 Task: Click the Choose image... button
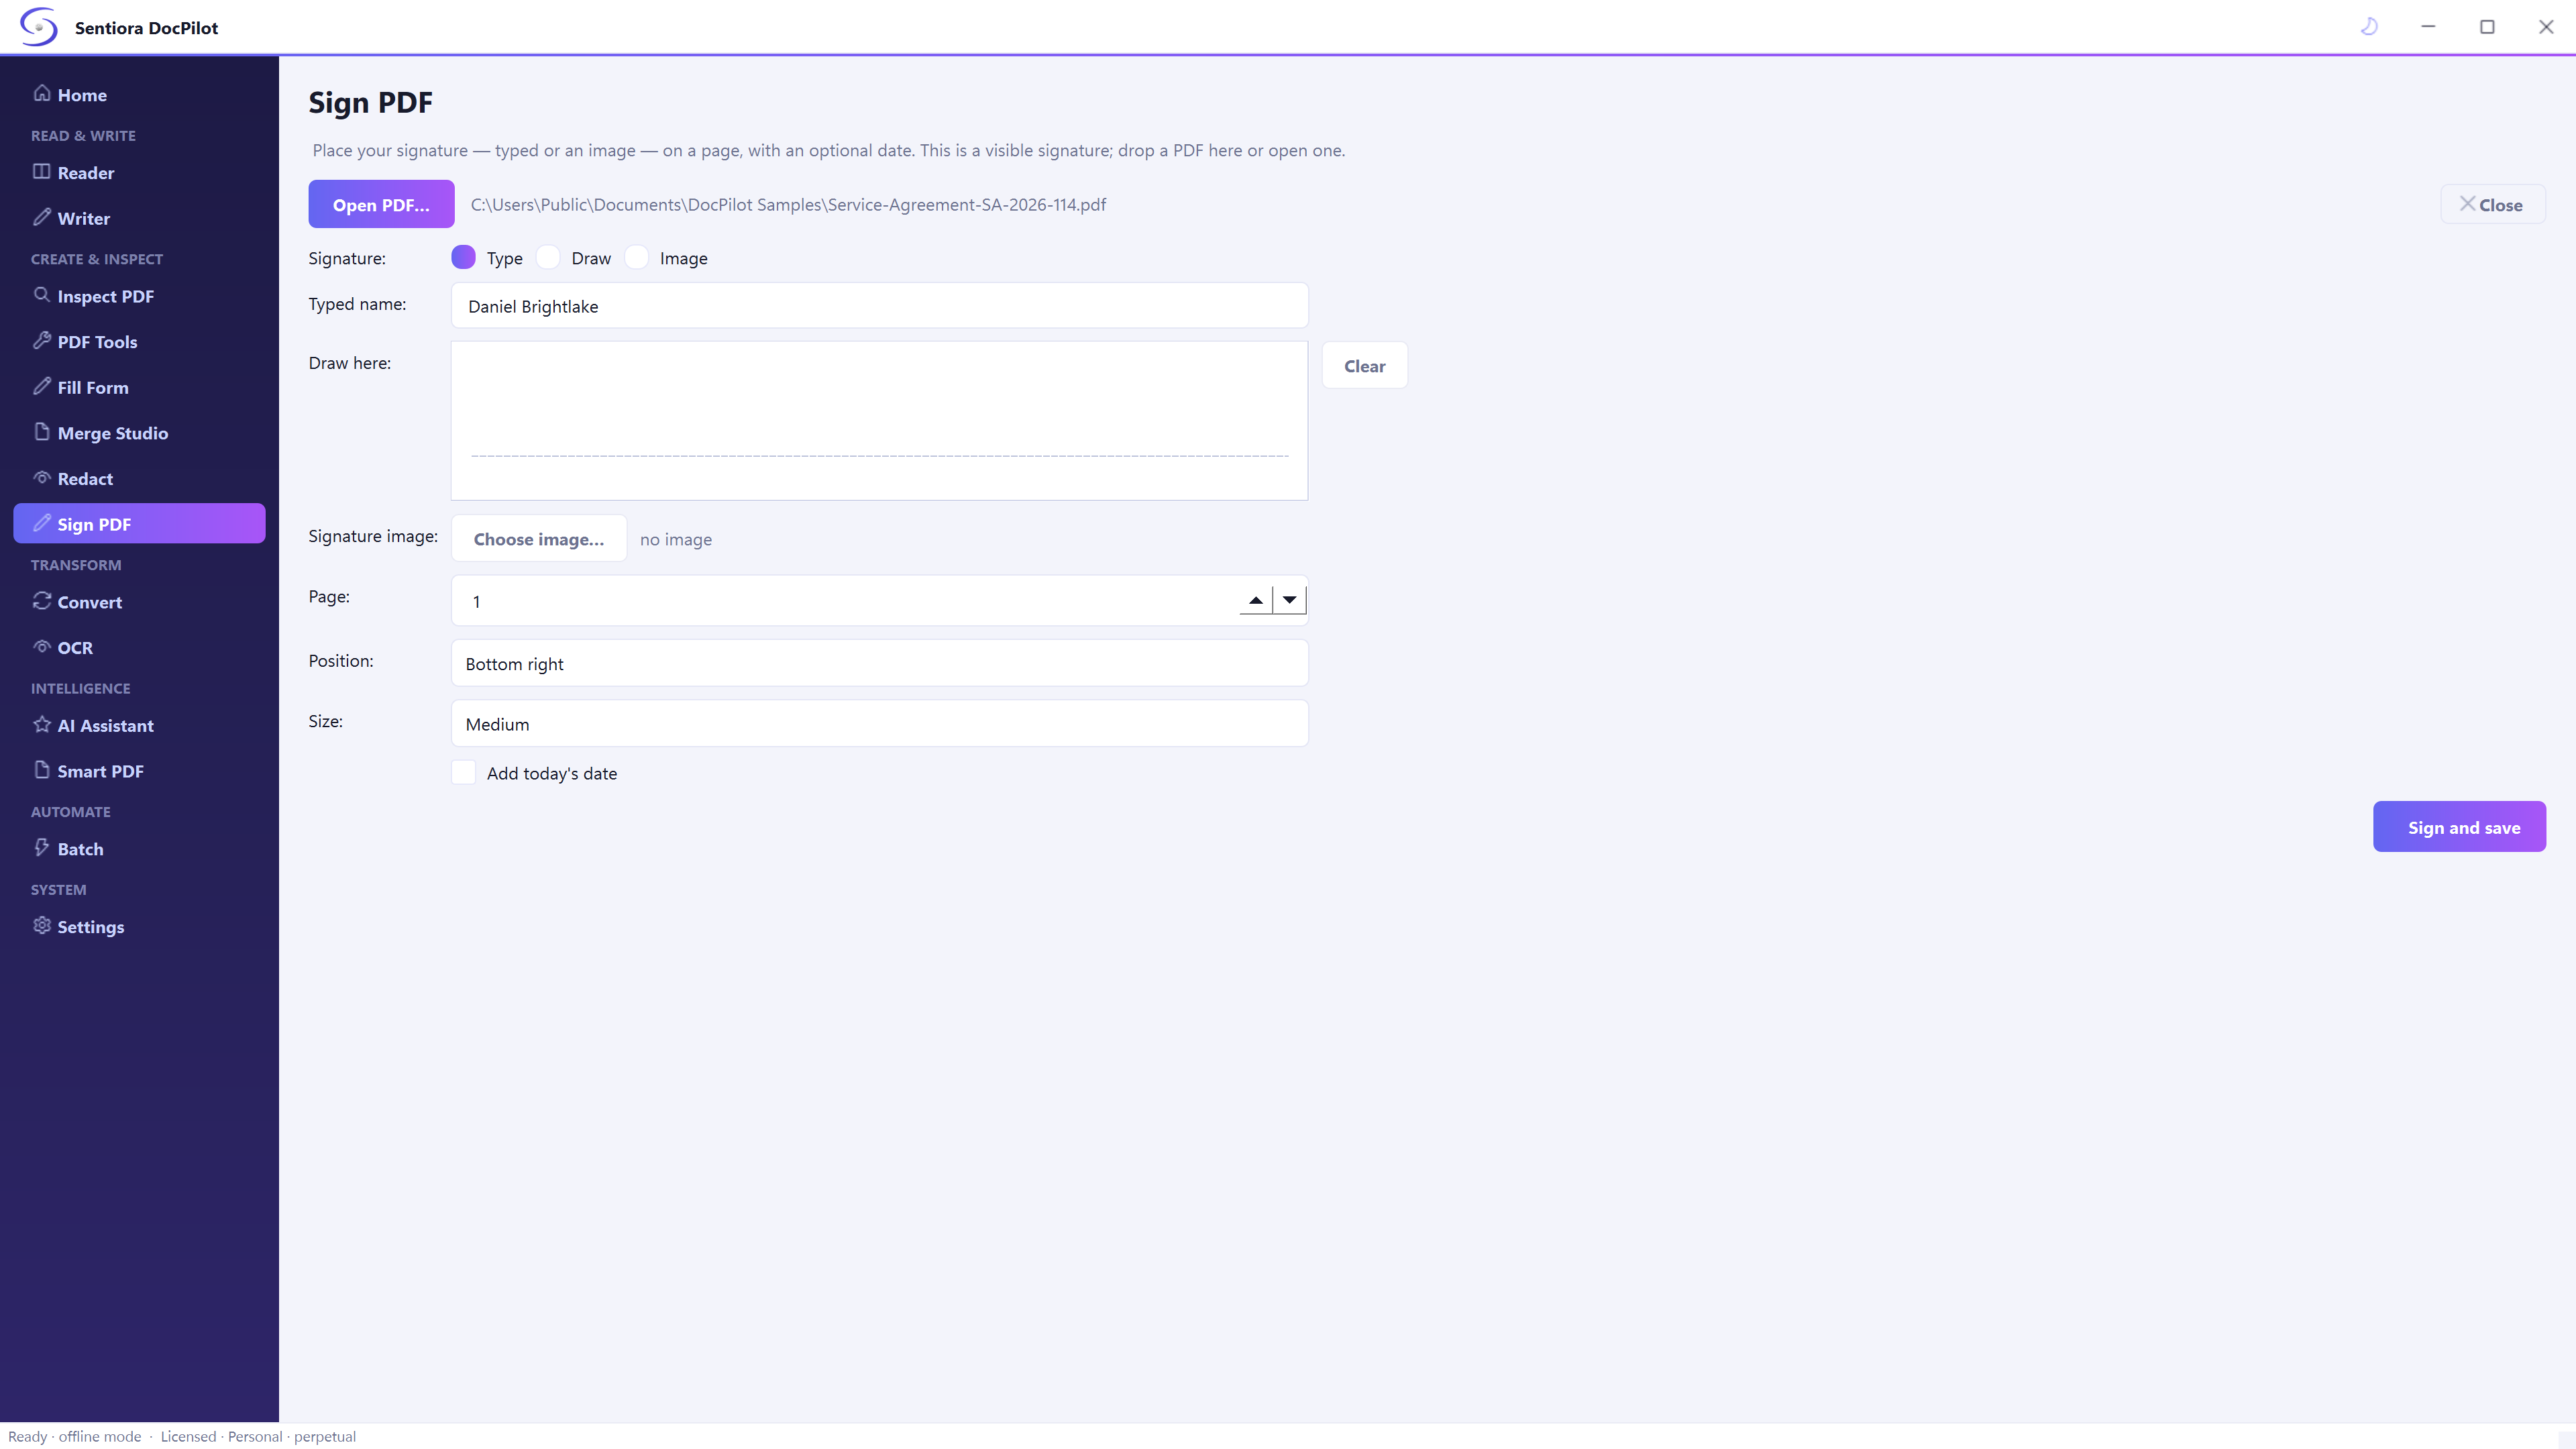(x=538, y=539)
